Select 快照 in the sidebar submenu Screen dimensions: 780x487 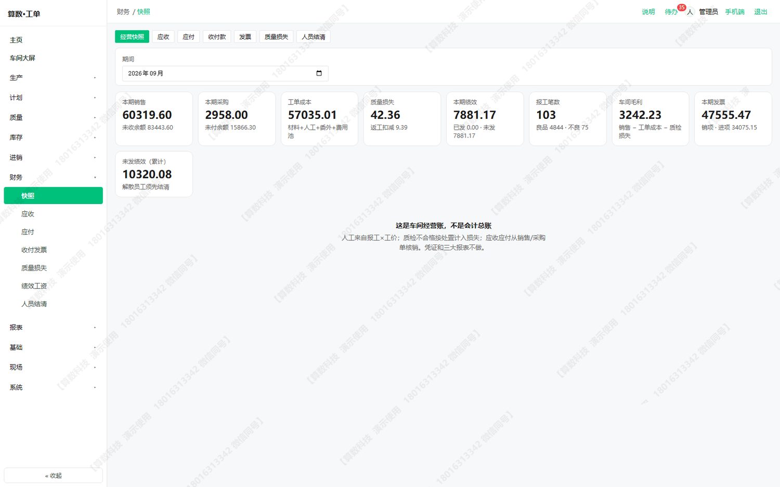coord(53,196)
